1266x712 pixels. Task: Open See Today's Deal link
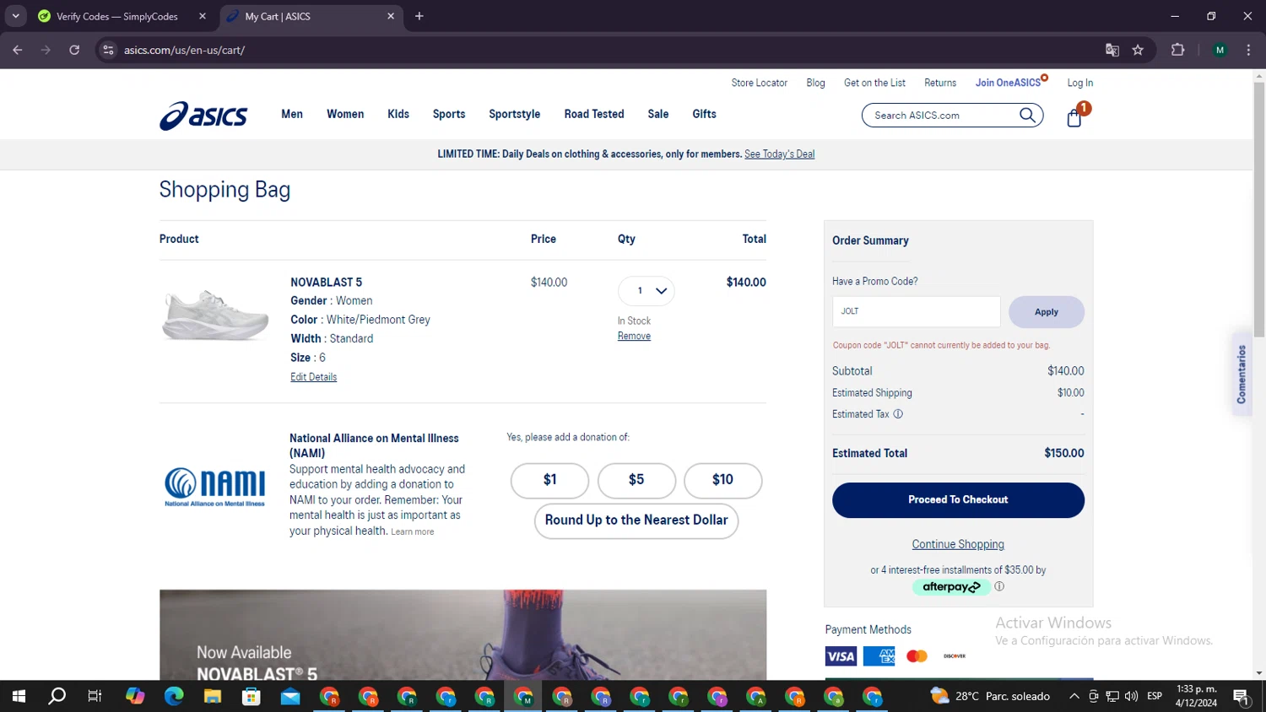tap(779, 154)
